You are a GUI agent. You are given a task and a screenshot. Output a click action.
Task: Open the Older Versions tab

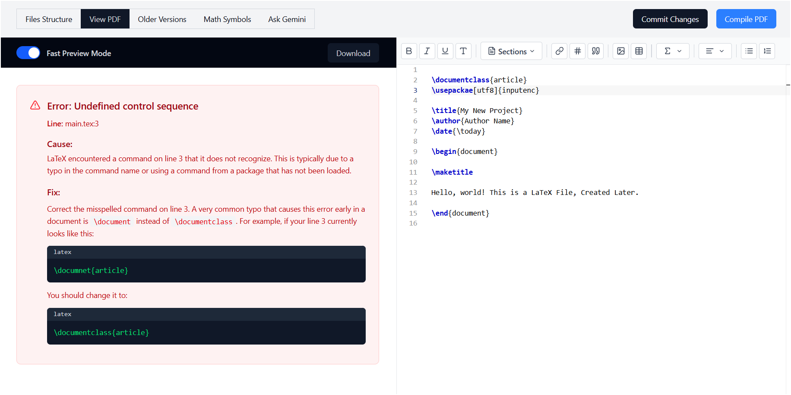point(162,19)
